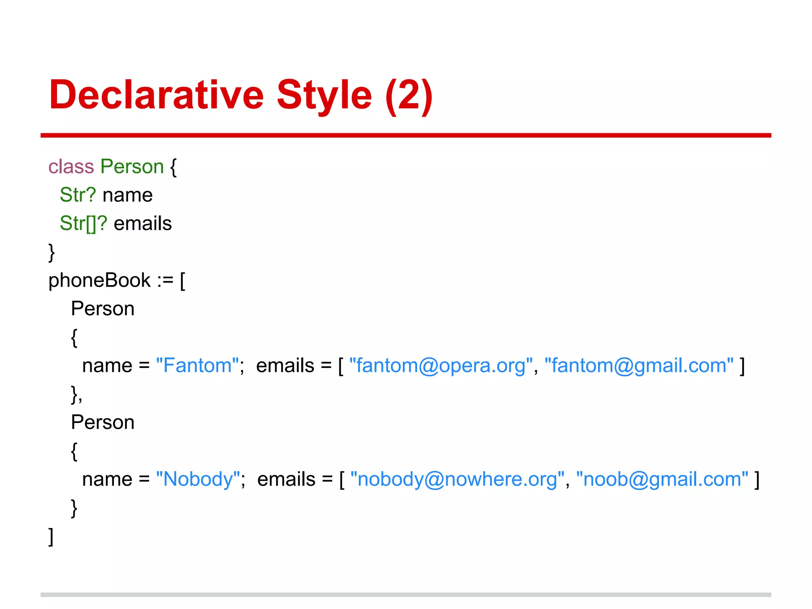Screen dimensions: 812x609
Task: Click the first black "Person" under phoneBook
Action: (x=103, y=309)
